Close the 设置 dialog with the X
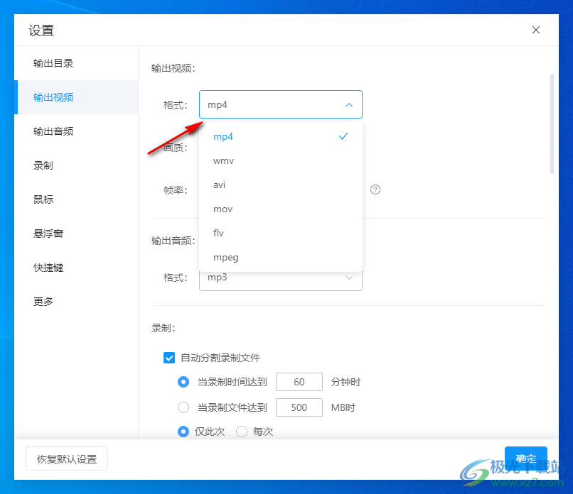The image size is (573, 494). [x=536, y=30]
